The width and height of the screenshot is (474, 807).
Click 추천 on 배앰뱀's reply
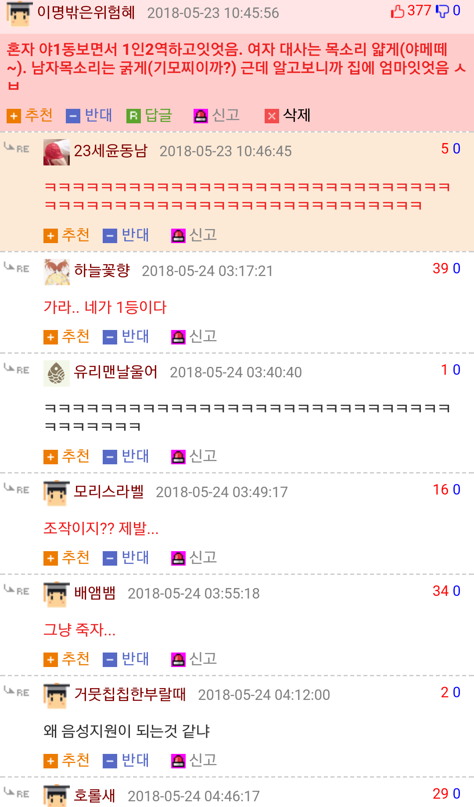click(75, 659)
